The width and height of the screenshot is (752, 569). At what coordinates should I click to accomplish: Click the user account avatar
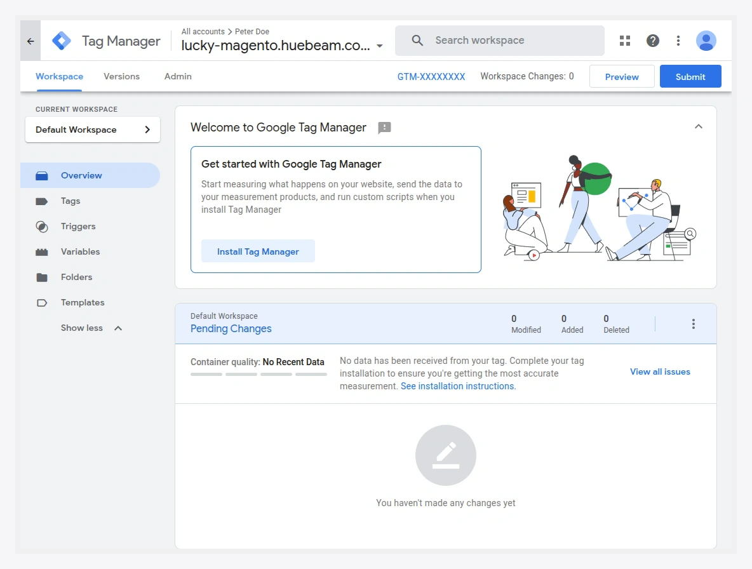pyautogui.click(x=706, y=41)
